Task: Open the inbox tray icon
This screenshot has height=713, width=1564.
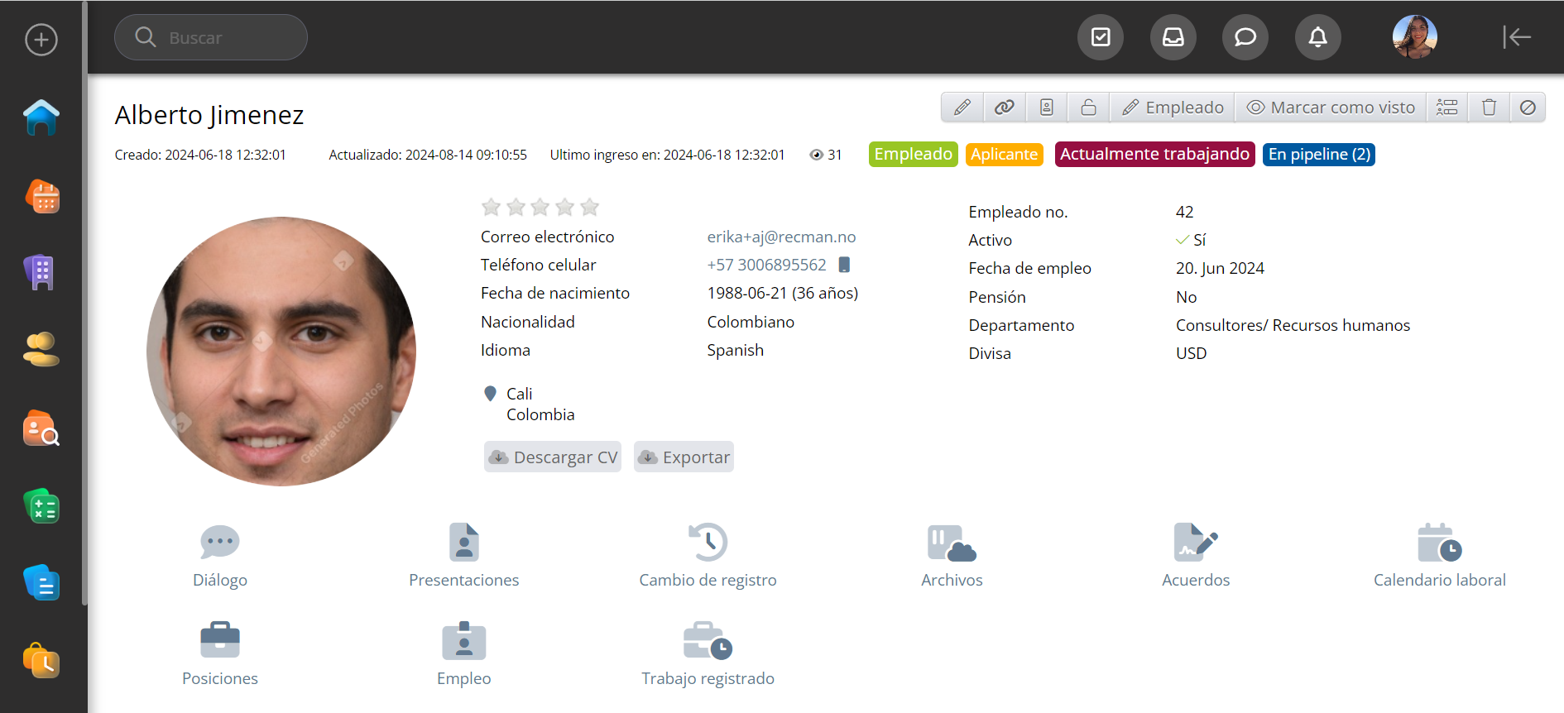Action: coord(1173,37)
